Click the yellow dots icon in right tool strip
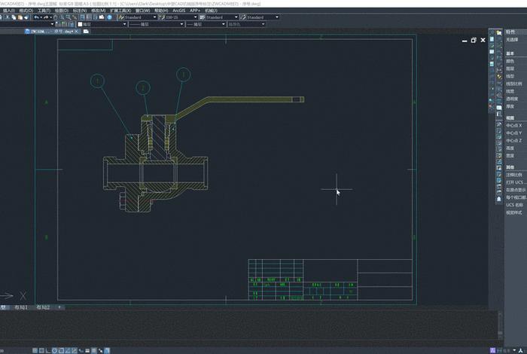Viewport: 527px width, 354px height. 499,77
